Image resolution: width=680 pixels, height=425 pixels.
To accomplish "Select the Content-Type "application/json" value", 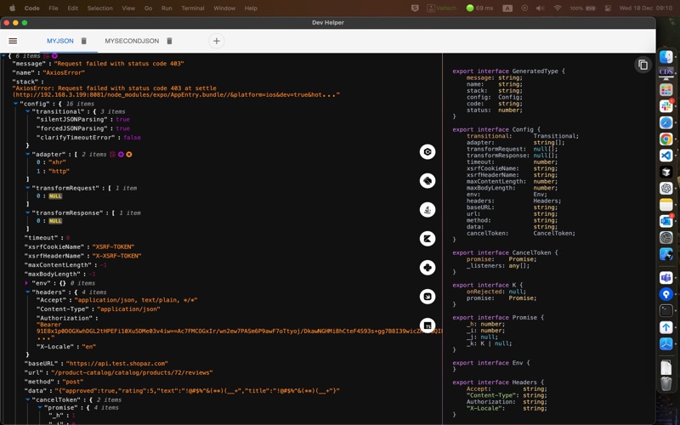I will pyautogui.click(x=128, y=309).
